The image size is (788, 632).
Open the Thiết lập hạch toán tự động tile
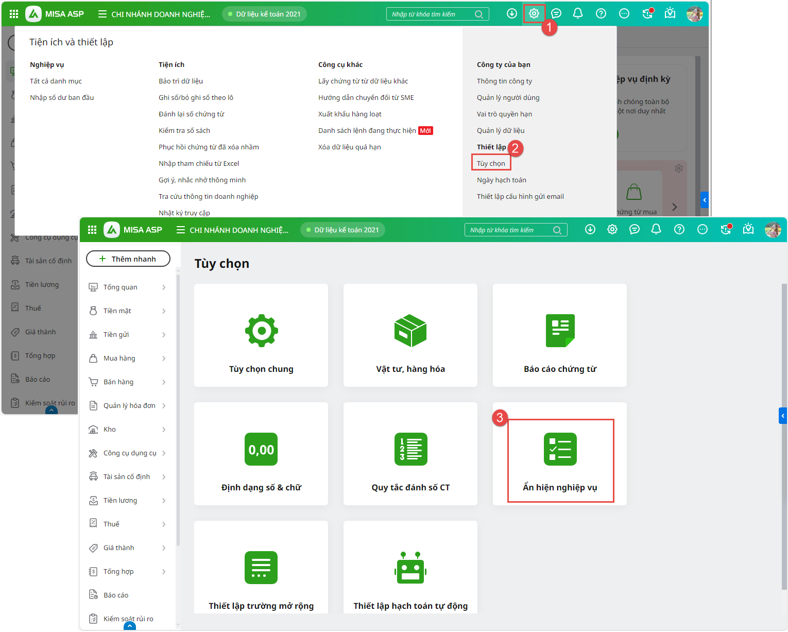coord(410,572)
